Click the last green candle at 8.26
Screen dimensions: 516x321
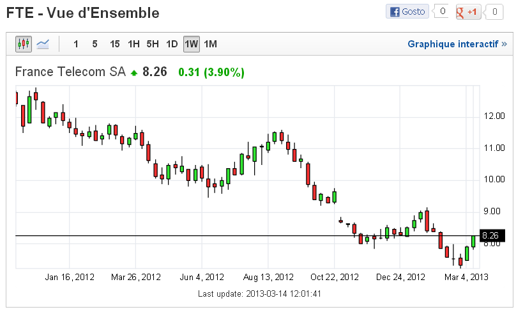click(x=473, y=242)
